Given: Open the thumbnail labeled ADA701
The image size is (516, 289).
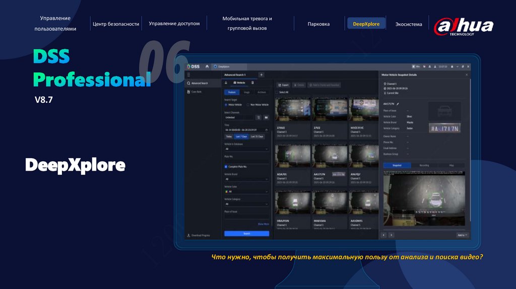Looking at the screenshot, I should point(293,156).
